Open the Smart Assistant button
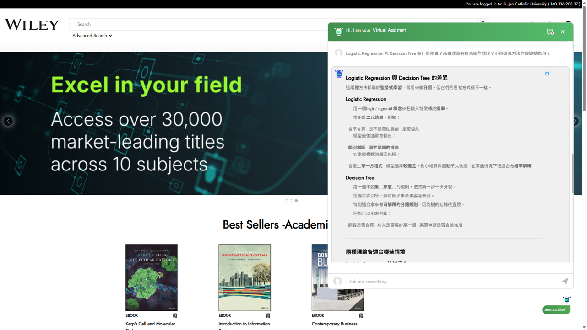 click(x=556, y=310)
